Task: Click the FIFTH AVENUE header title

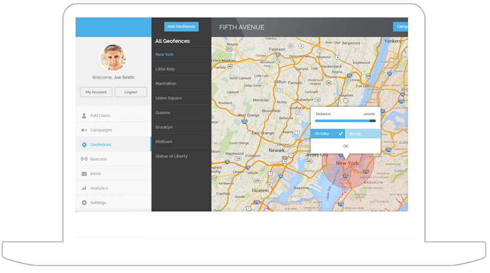Action: [x=242, y=27]
